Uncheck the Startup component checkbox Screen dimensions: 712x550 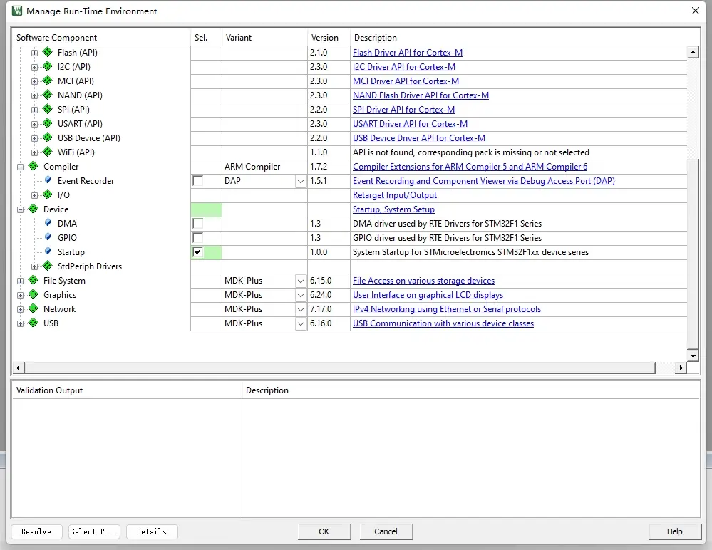tap(198, 252)
